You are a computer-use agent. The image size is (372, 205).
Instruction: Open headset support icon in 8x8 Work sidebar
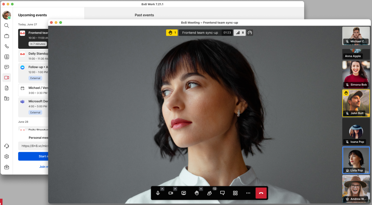[x=7, y=146]
